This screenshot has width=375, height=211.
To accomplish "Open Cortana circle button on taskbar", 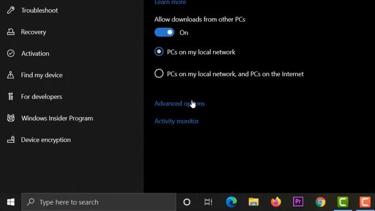I will pos(187,202).
